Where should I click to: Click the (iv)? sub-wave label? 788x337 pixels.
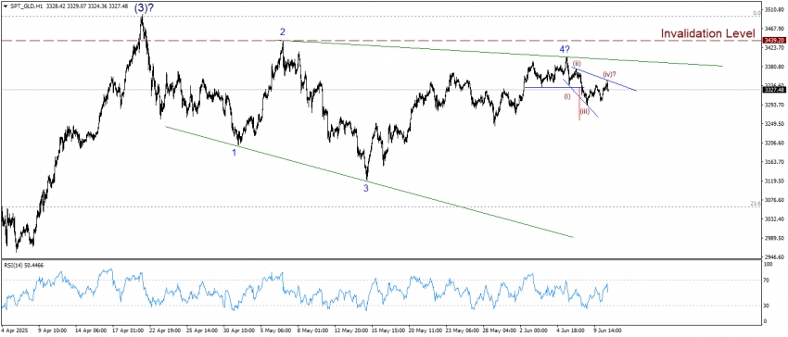pos(610,74)
